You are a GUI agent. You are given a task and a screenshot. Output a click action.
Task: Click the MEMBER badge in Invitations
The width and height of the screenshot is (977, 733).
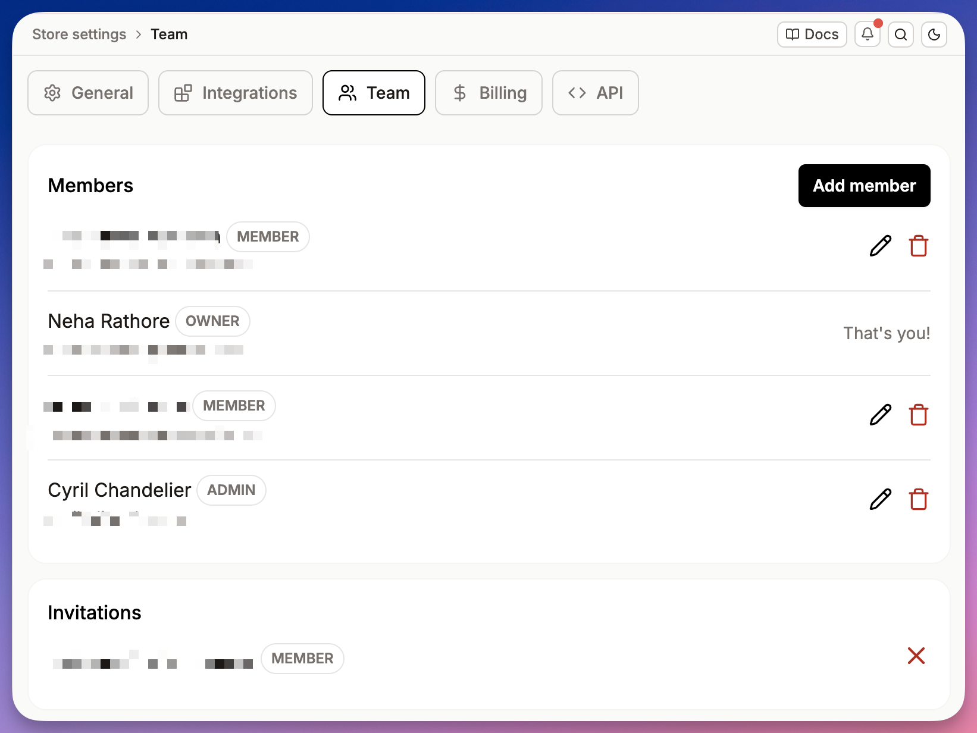[x=302, y=659]
